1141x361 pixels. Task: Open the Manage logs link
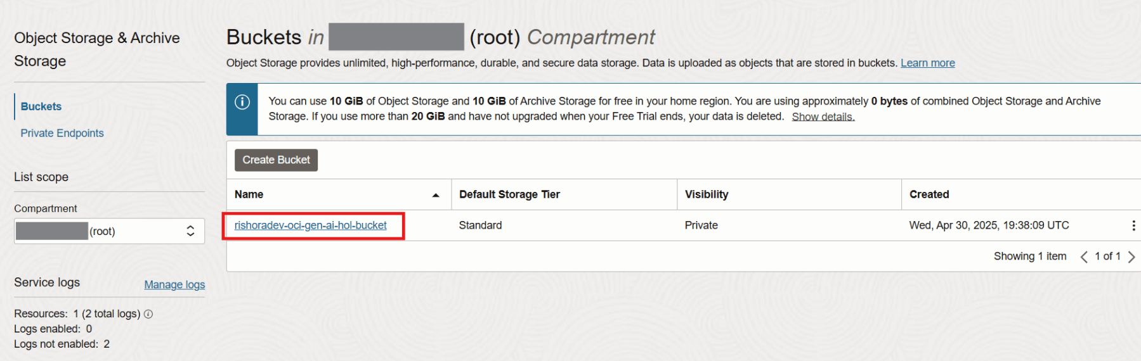click(x=174, y=284)
